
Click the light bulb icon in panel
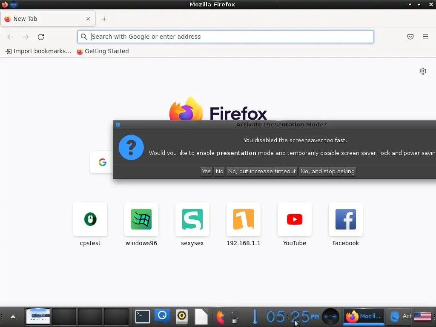(235, 317)
